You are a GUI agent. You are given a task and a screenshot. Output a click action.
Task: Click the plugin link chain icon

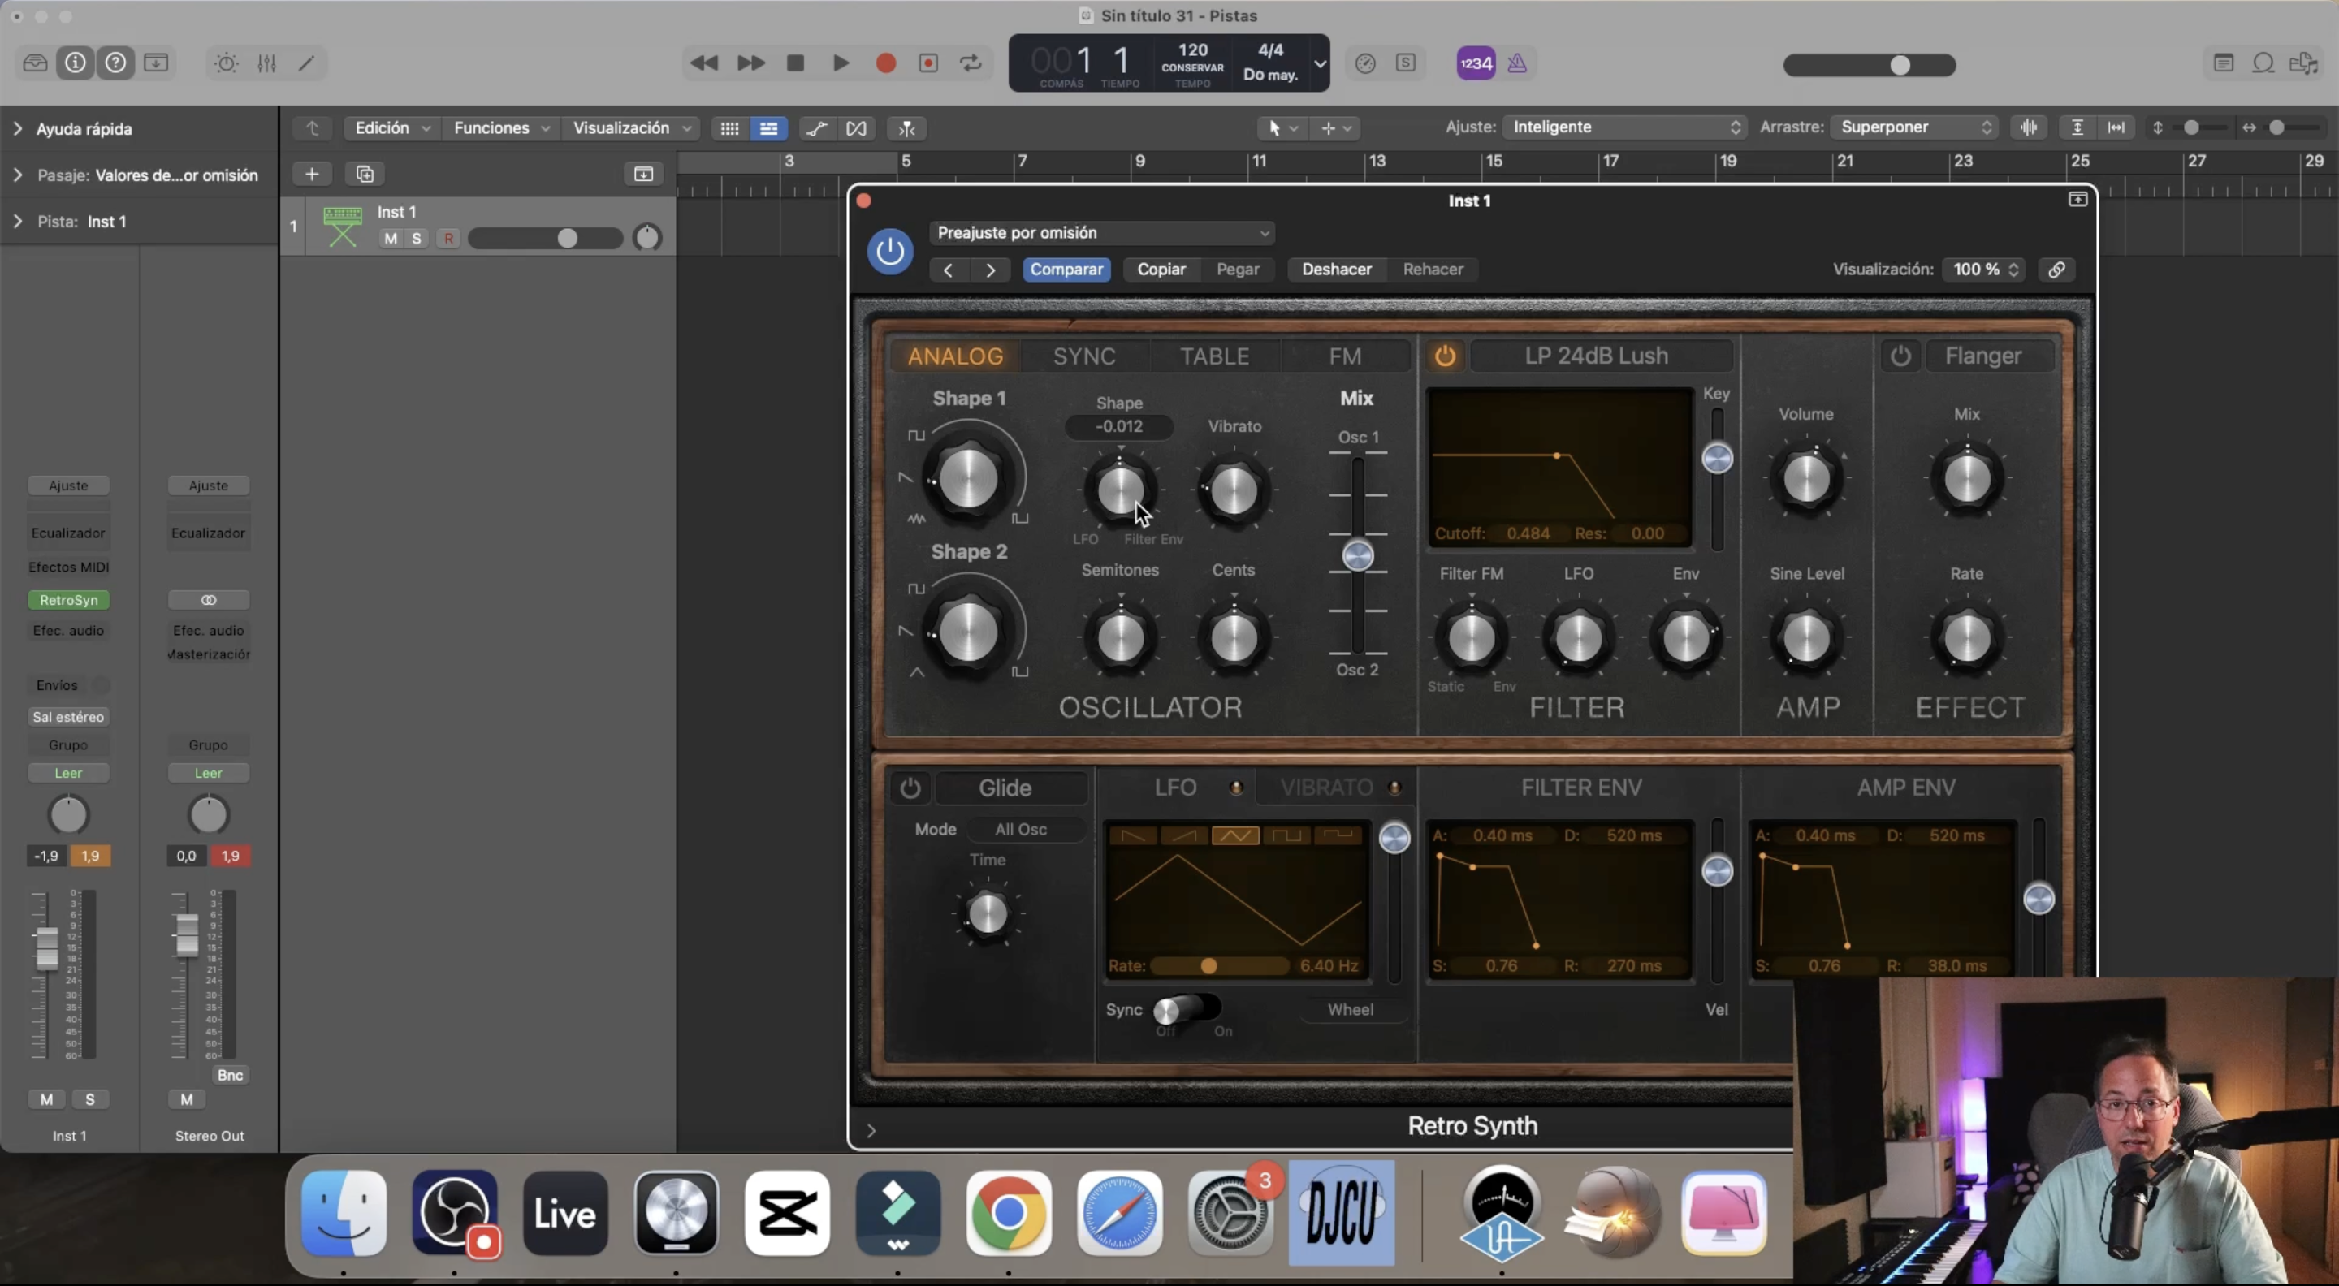click(x=2056, y=270)
